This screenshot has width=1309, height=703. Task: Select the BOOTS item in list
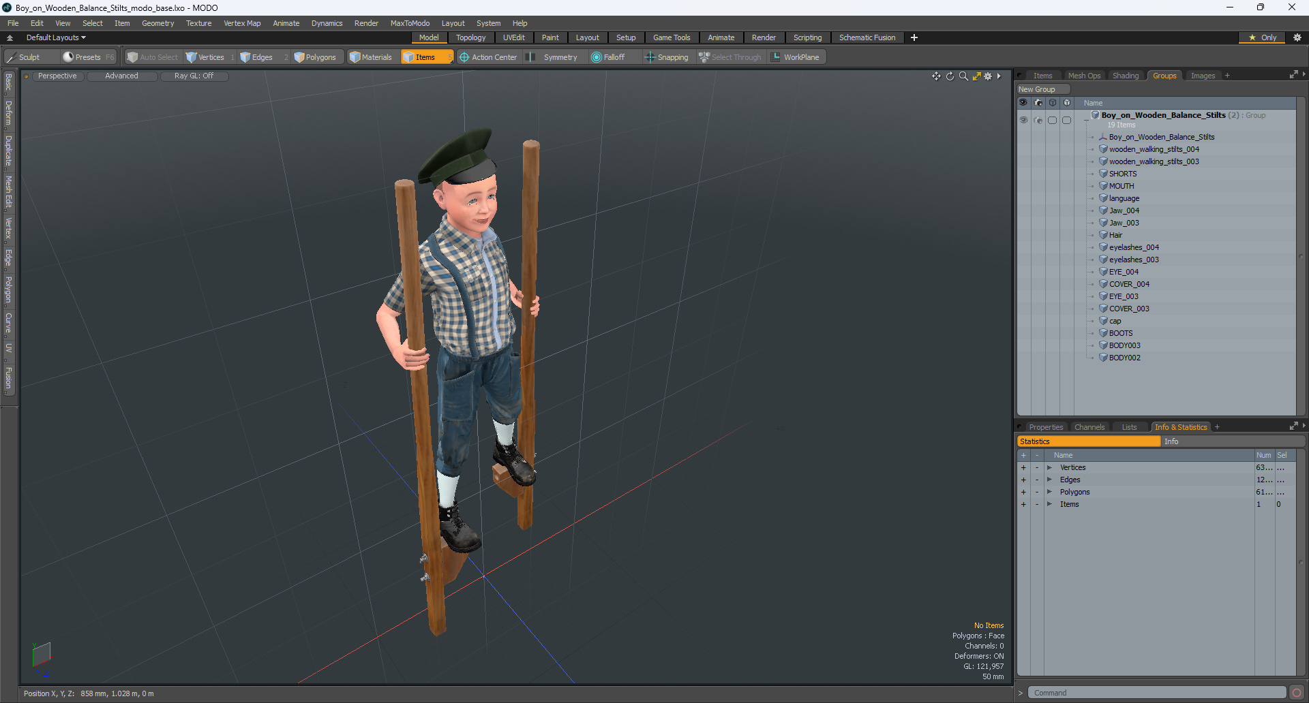click(1121, 333)
